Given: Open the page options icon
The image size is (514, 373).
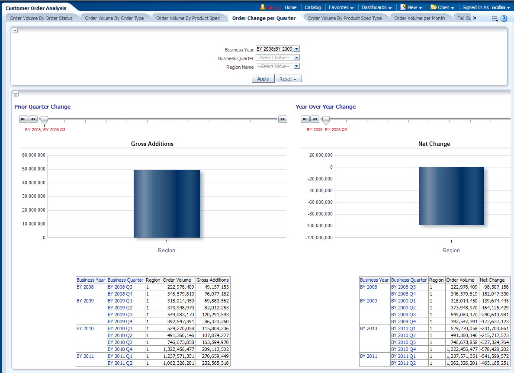Looking at the screenshot, I should [x=495, y=18].
